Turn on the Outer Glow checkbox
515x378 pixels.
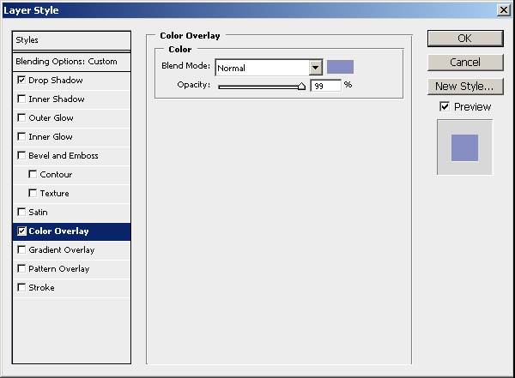[21, 118]
